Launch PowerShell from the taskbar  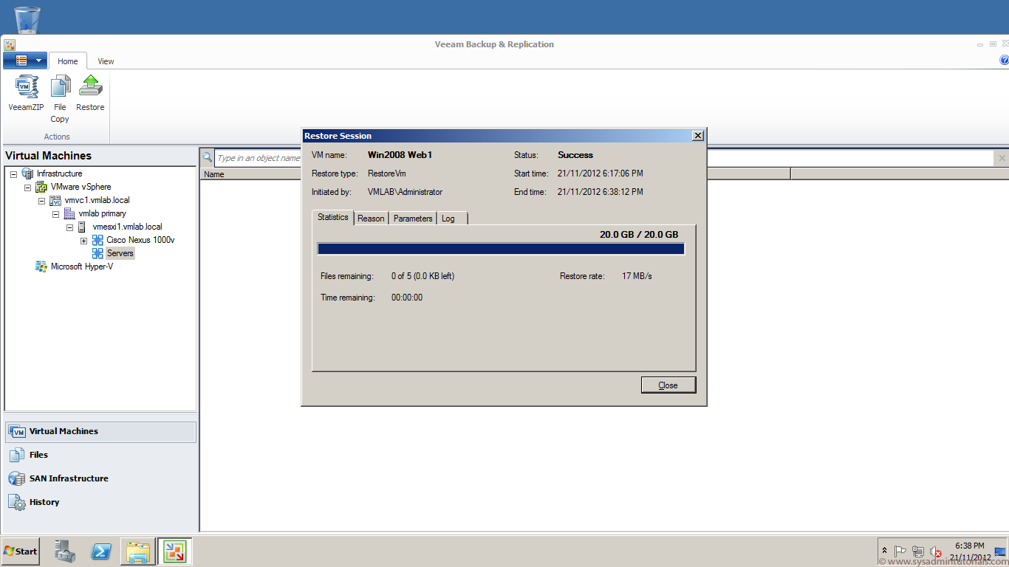(101, 551)
